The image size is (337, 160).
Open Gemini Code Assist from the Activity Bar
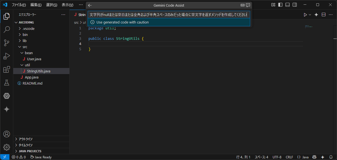pyautogui.click(x=7, y=109)
